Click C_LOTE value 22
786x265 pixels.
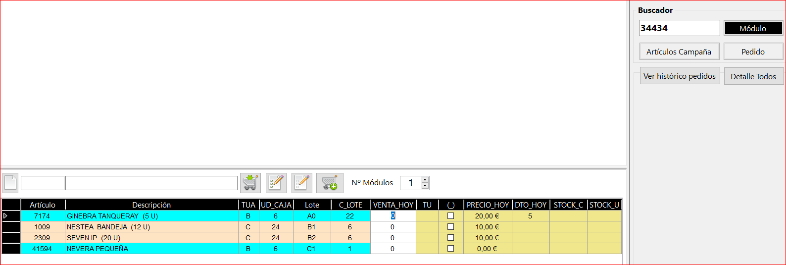(350, 216)
